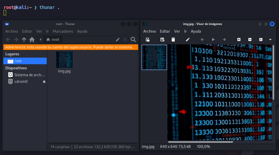Click the Open file icon in image viewer
The image size is (279, 155).
(x=147, y=40)
